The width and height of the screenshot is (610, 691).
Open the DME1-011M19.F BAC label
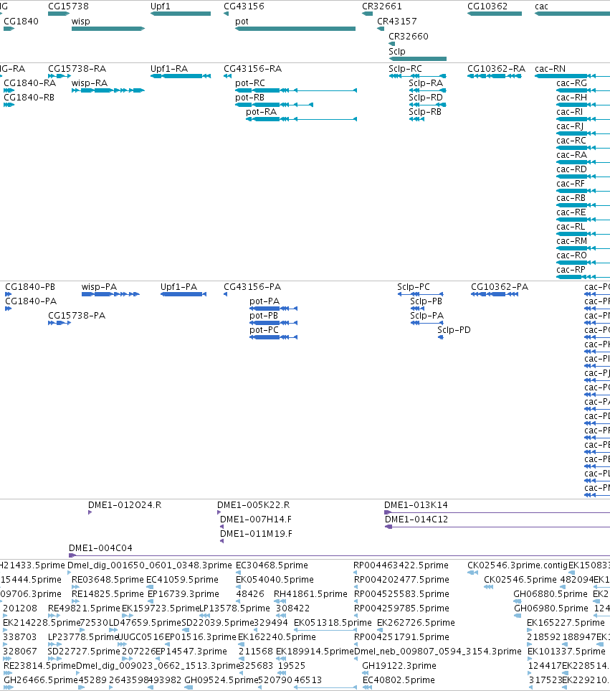point(256,534)
